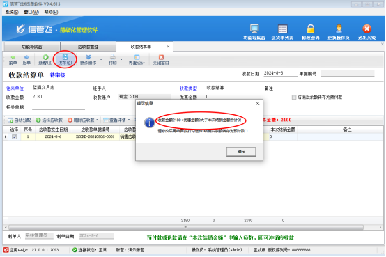The width and height of the screenshot is (386, 257).
Task: Go to next record with 后单 arrow
Action: pyautogui.click(x=26, y=57)
